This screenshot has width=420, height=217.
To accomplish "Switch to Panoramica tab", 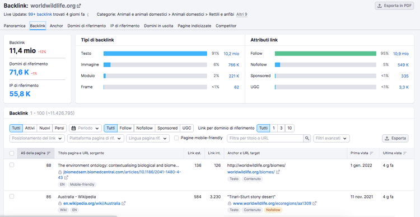I will [x=15, y=26].
